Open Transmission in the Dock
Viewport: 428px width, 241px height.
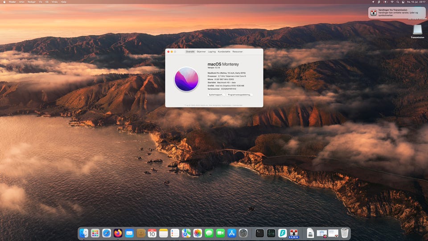294,233
